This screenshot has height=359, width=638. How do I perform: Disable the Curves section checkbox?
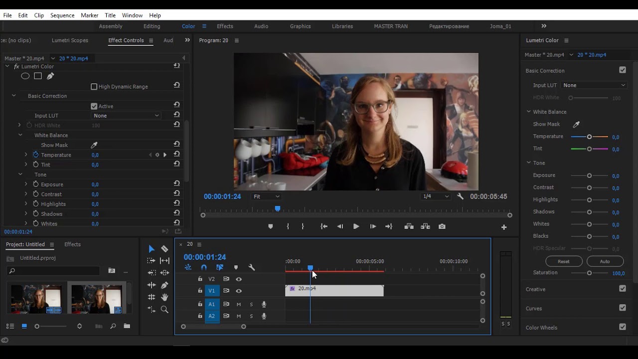[623, 308]
